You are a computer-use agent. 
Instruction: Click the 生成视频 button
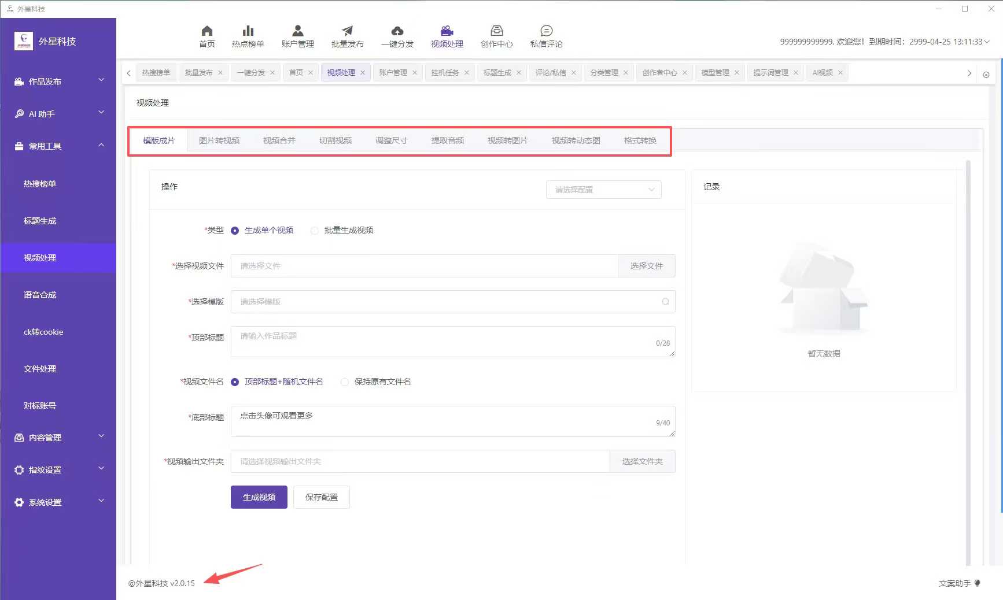tap(259, 497)
